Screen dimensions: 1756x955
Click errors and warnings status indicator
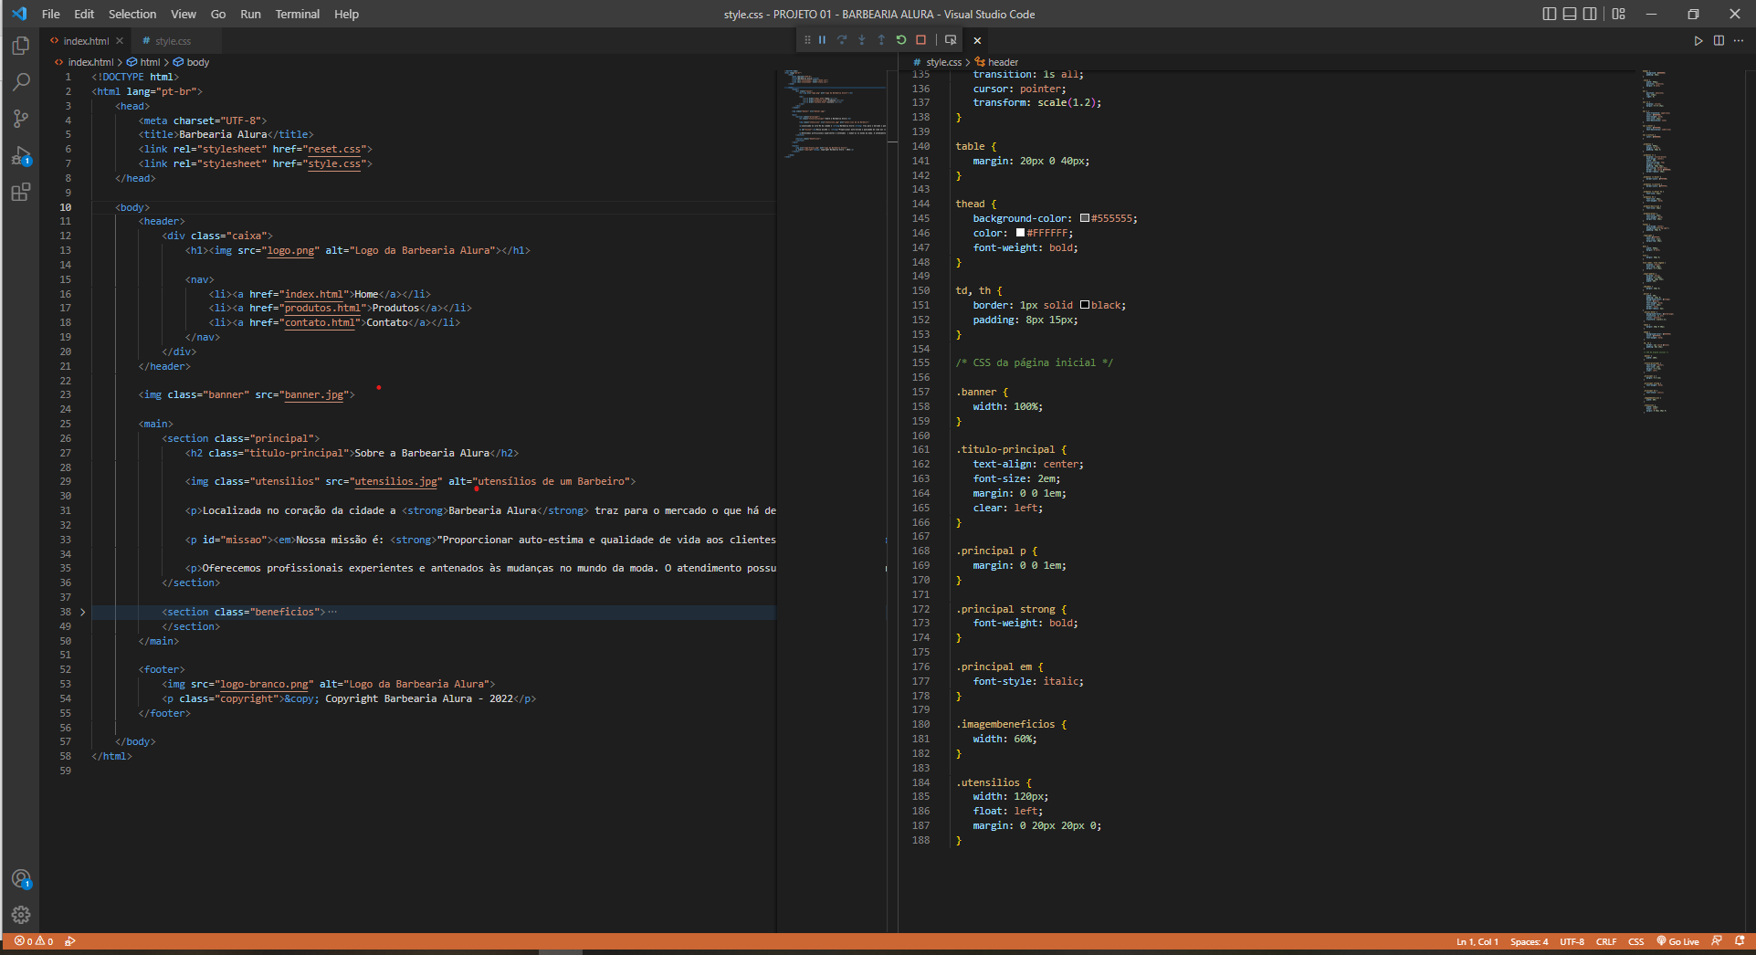coord(34,941)
